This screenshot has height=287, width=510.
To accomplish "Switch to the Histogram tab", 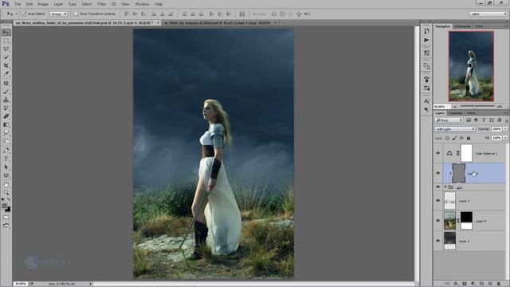I will (x=462, y=26).
